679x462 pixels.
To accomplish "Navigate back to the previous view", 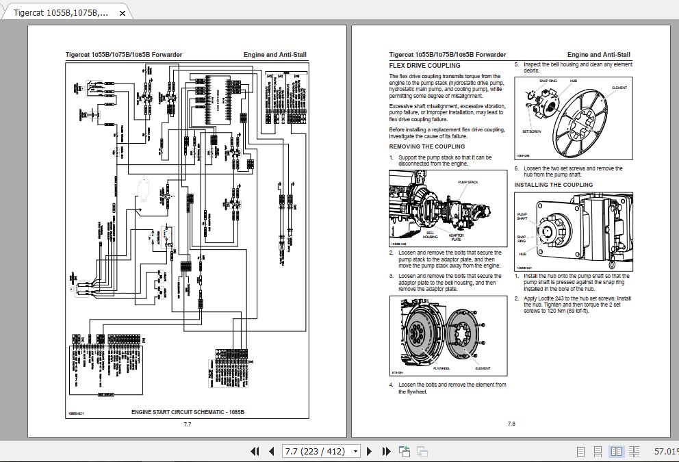I will (x=403, y=452).
